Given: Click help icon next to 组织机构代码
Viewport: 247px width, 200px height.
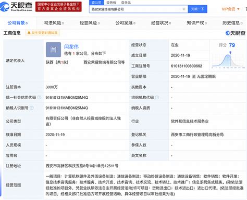Looking at the screenshot, I should point(157,98).
